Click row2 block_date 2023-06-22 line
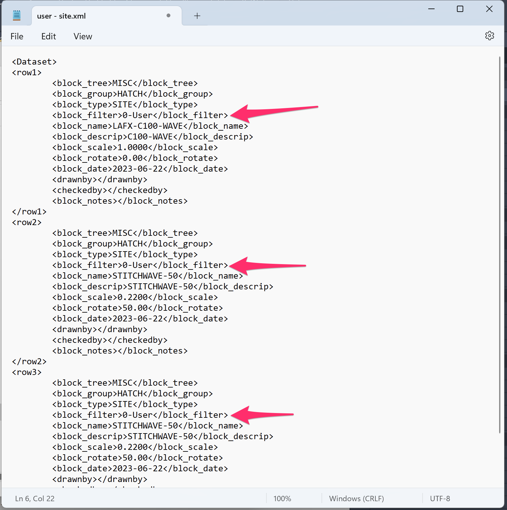The width and height of the screenshot is (507, 510). point(140,319)
